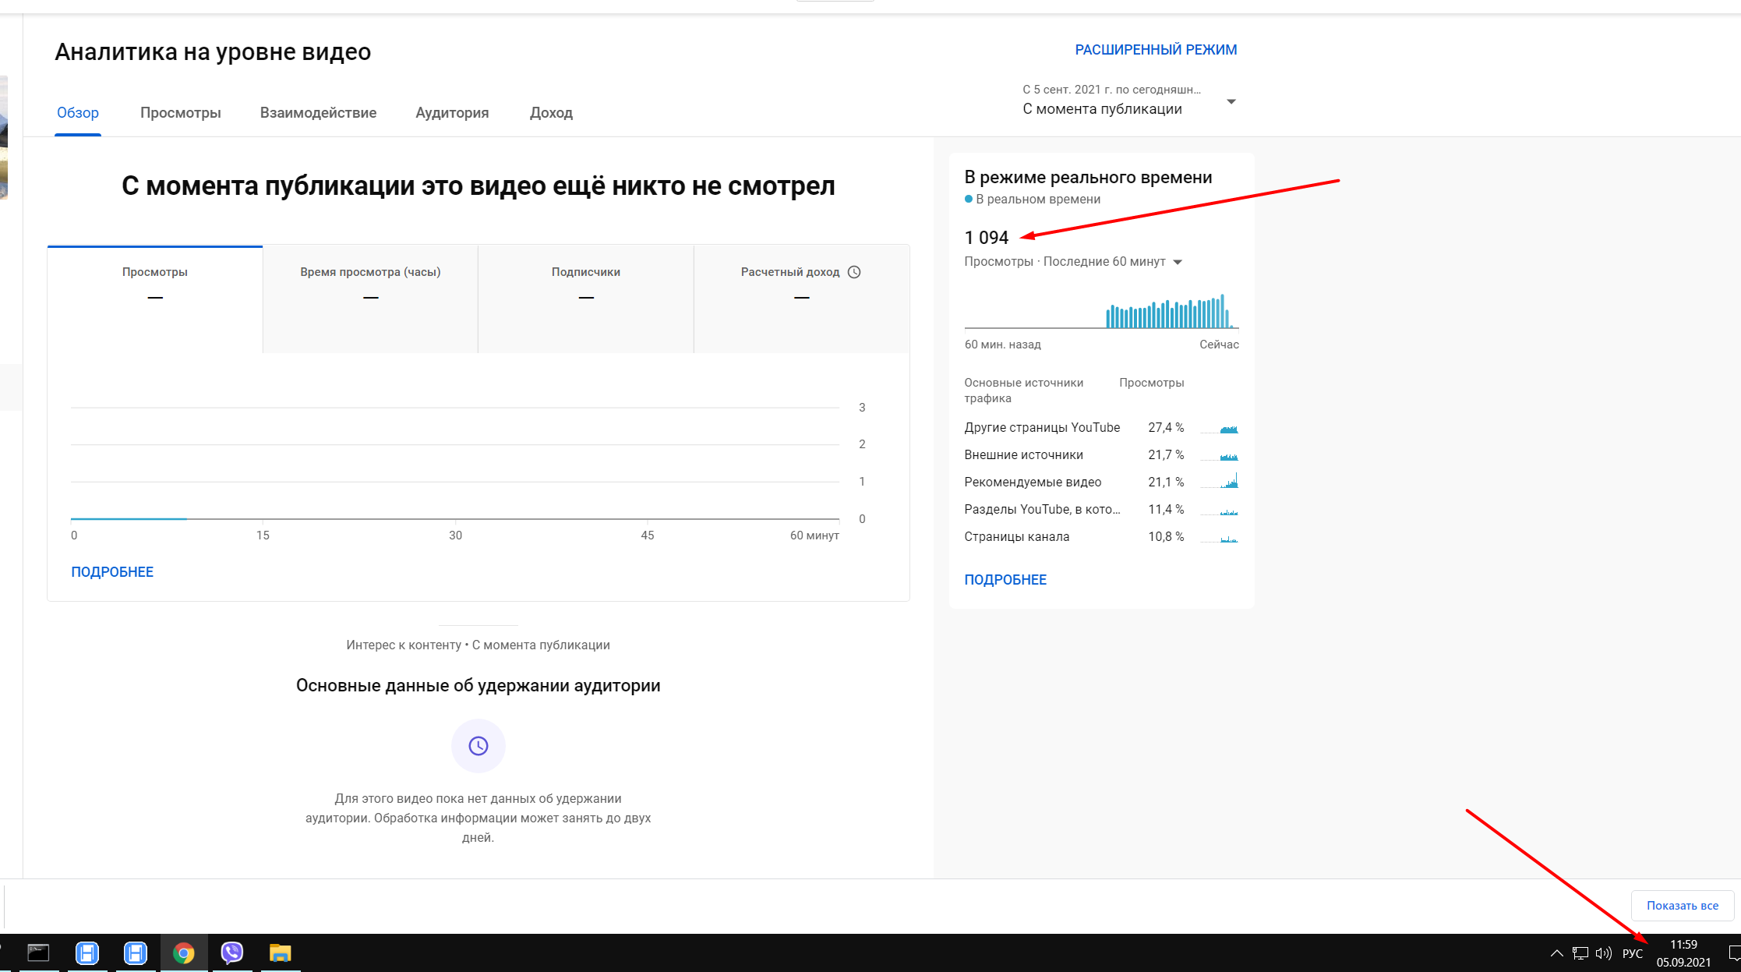Expand the Последние 60 минут dropdown
This screenshot has height=972, width=1741.
(1177, 262)
